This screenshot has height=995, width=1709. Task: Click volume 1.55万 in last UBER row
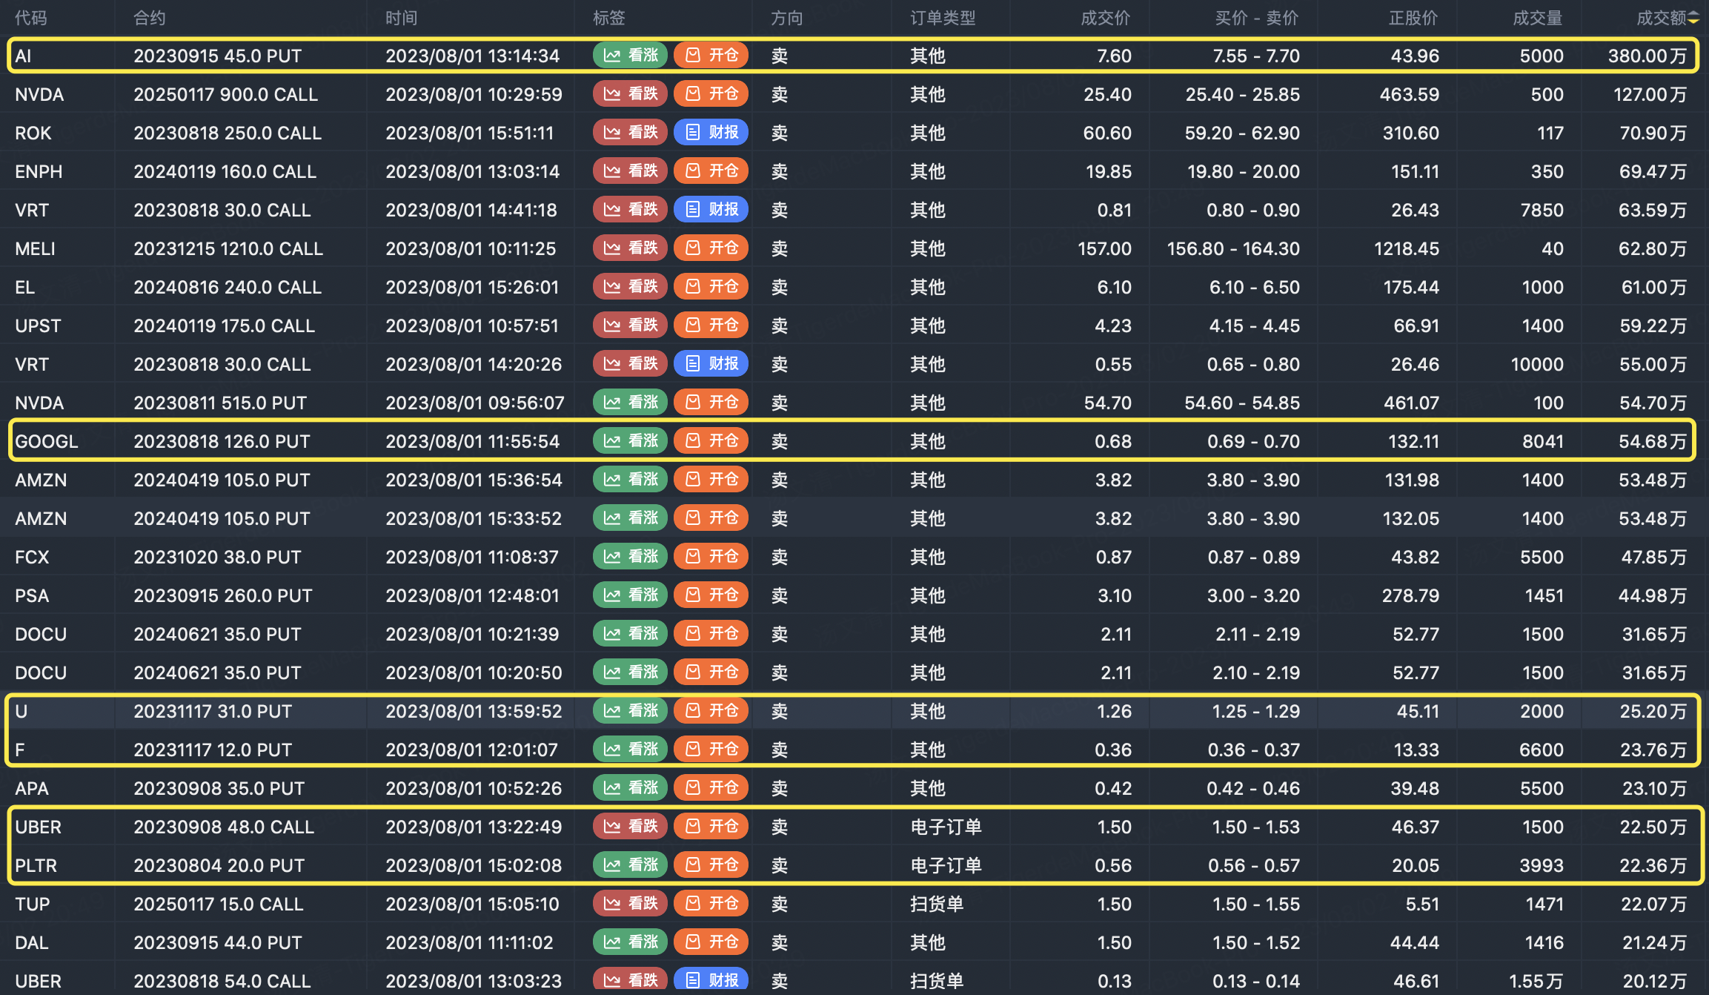(x=1536, y=981)
